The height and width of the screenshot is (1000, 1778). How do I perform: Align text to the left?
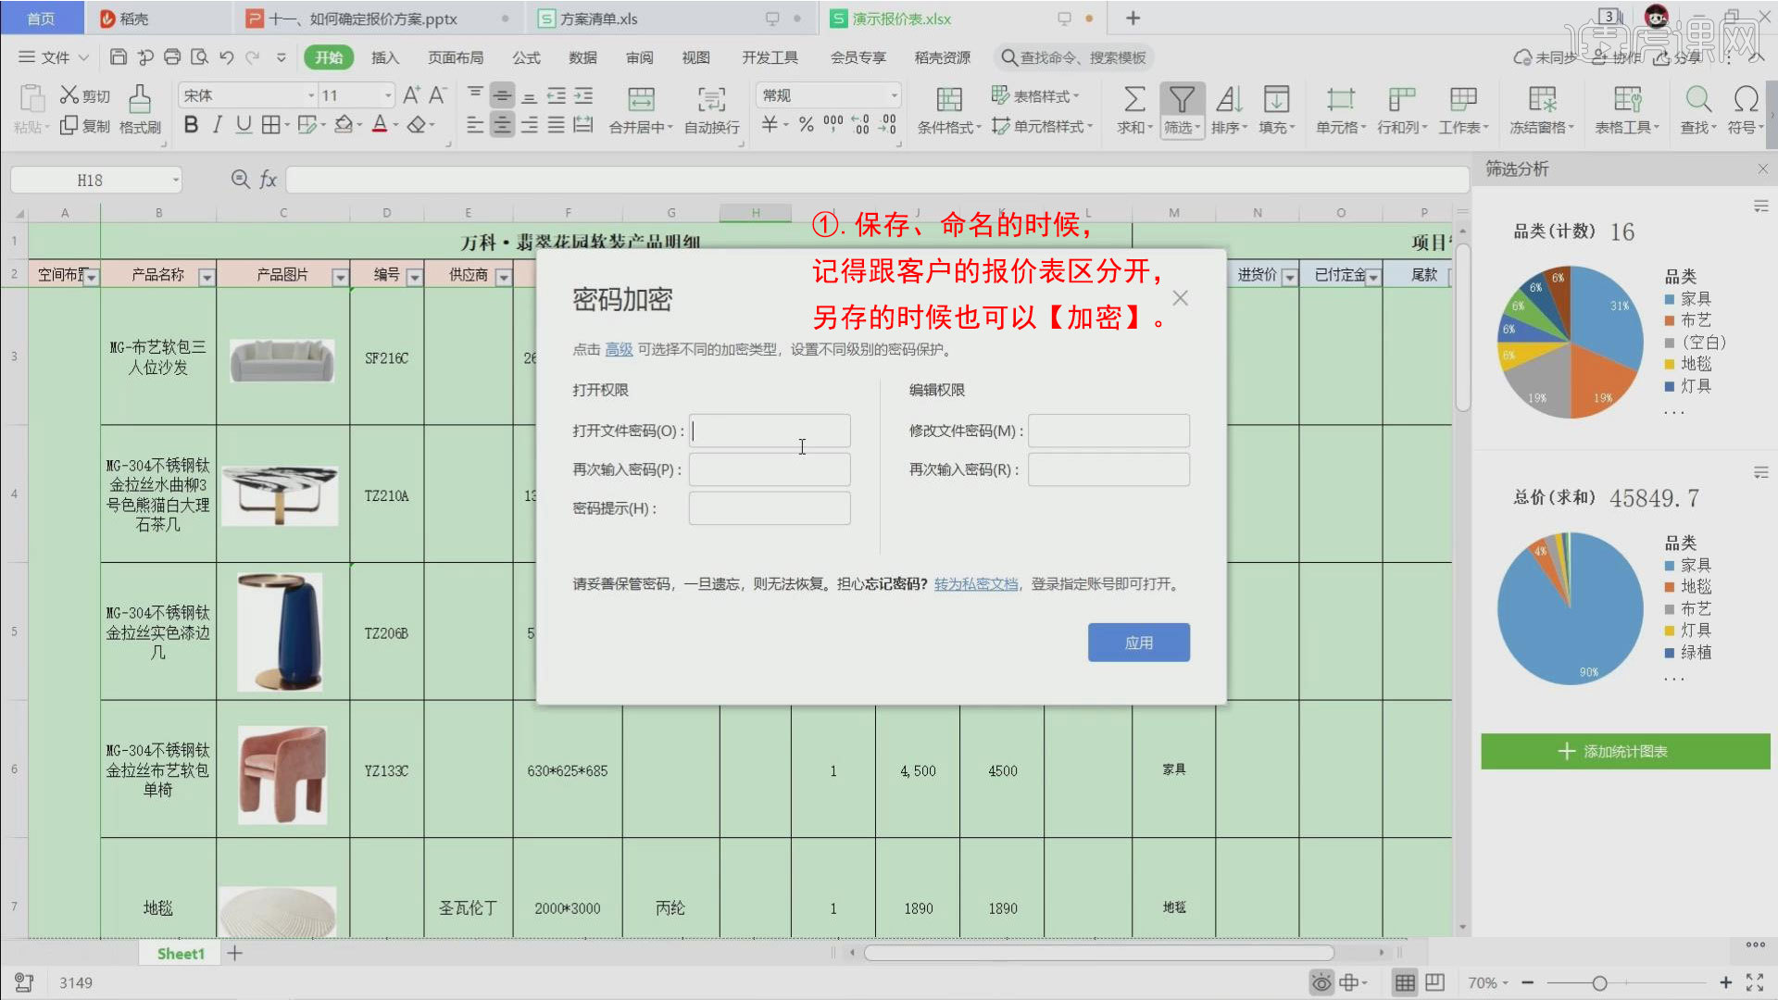(475, 125)
